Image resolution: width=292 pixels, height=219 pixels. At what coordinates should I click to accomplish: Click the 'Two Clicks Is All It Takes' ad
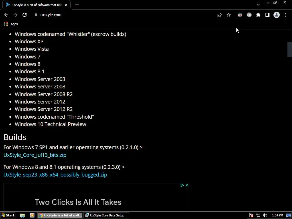[x=78, y=202]
